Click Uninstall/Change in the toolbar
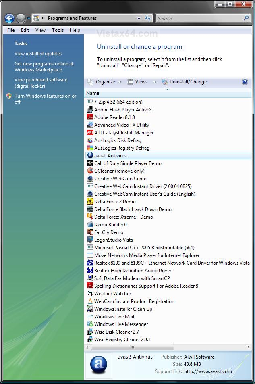The image size is (255, 384). click(184, 82)
